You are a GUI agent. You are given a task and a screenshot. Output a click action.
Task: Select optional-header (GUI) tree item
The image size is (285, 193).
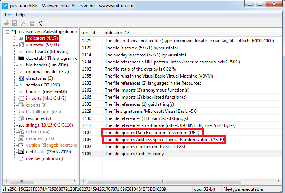[x=47, y=72]
